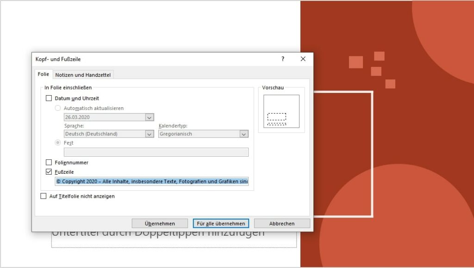Click the Fest date text field
This screenshot has width=474, height=268.
pos(156,152)
